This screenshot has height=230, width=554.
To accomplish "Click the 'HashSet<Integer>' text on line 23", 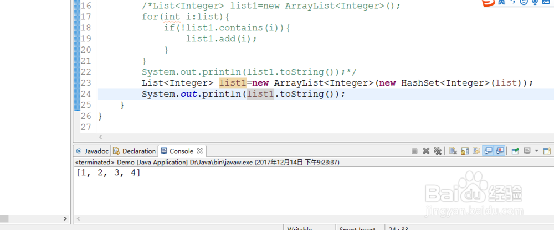I will click(x=445, y=83).
